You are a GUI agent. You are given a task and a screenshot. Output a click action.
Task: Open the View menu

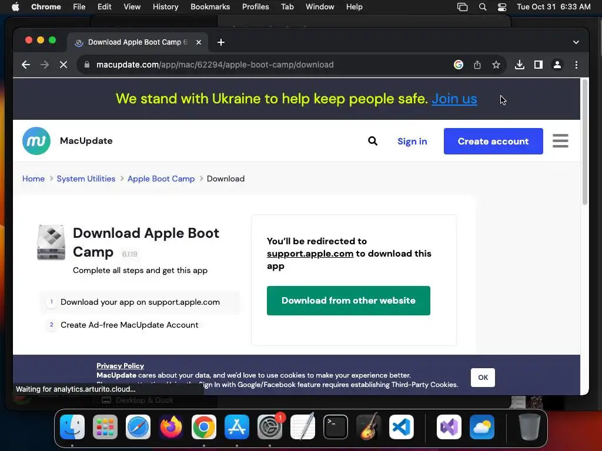132,7
